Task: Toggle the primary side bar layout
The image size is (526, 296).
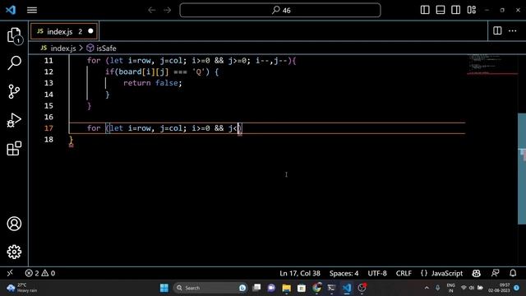Action: pyautogui.click(x=425, y=10)
